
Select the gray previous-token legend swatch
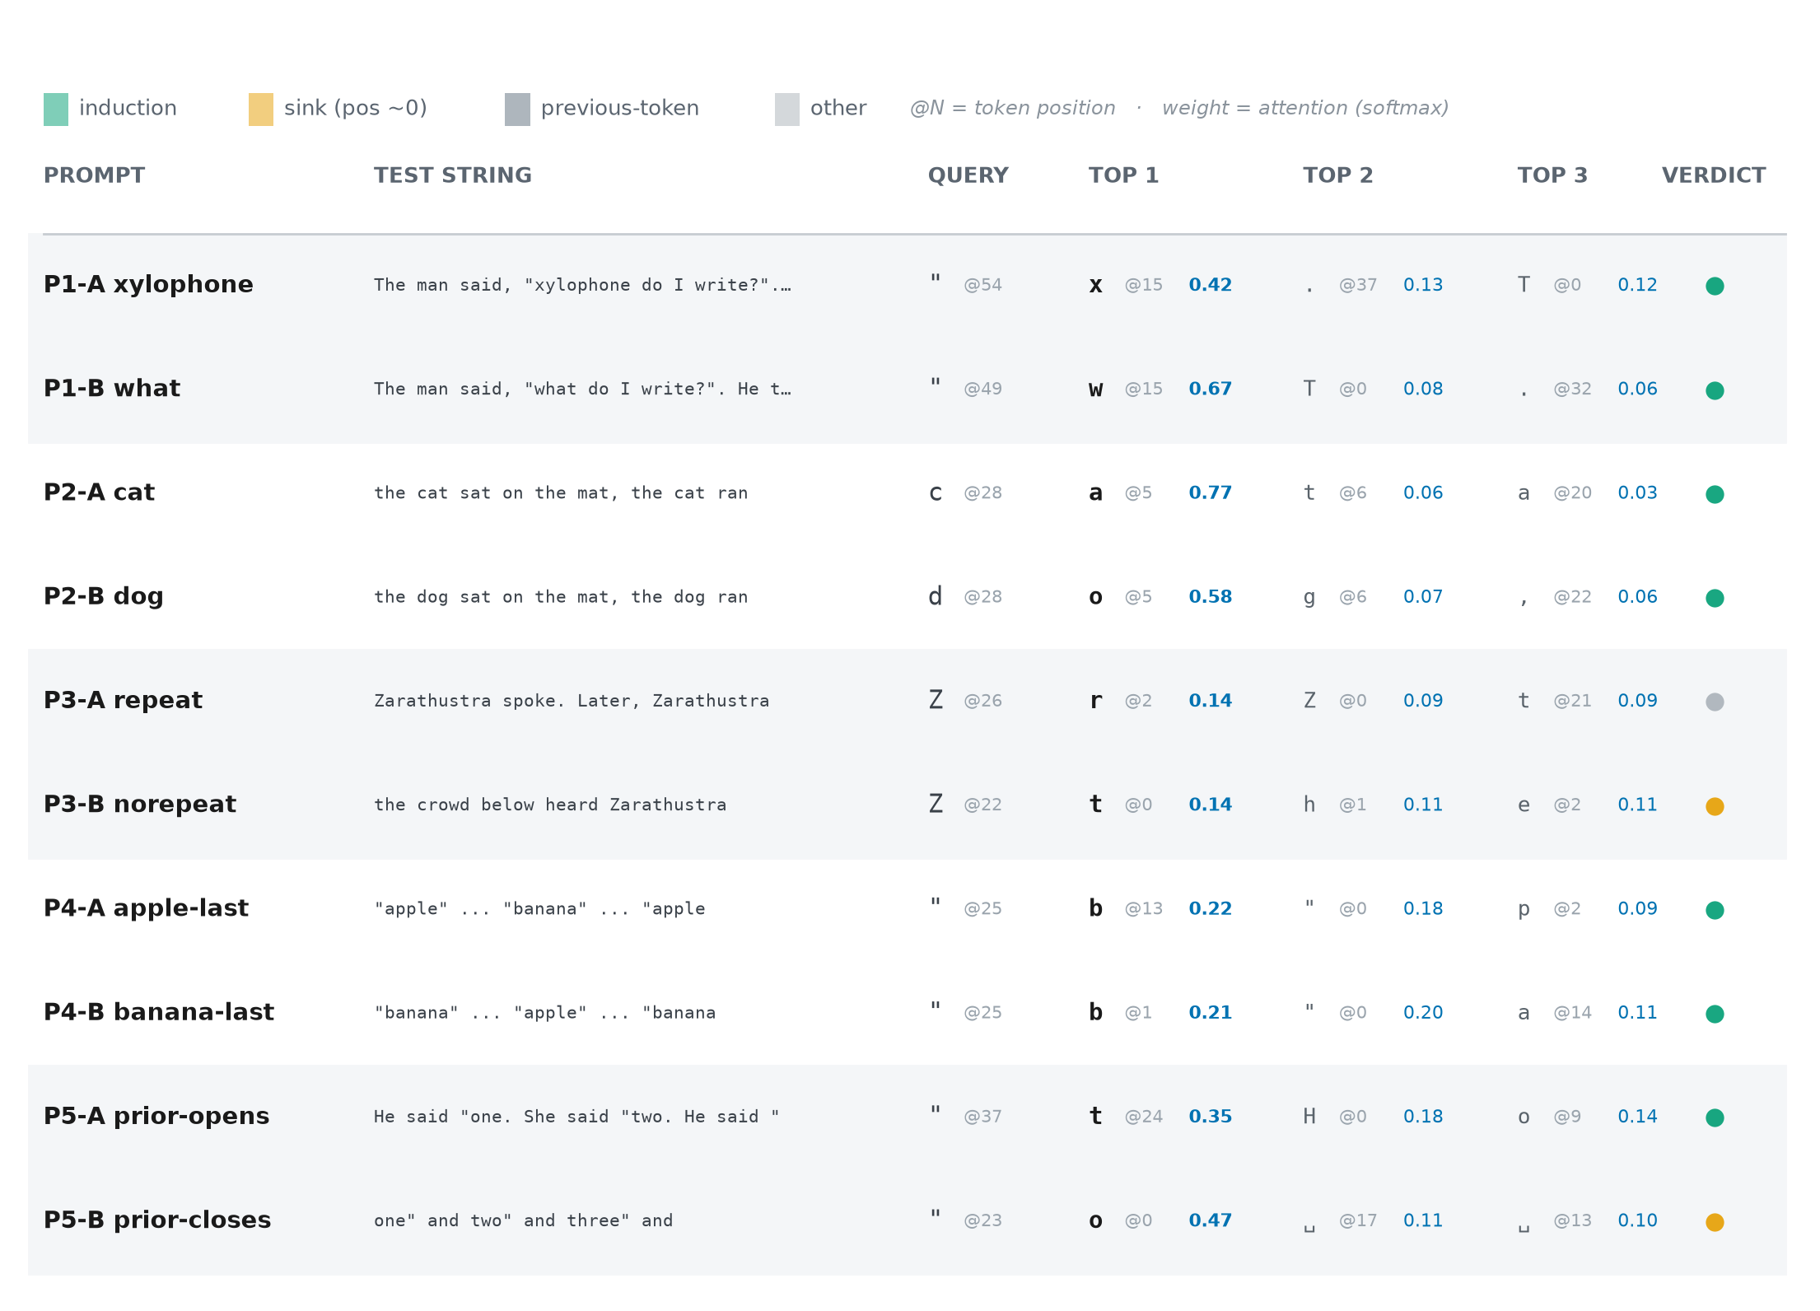tap(517, 110)
